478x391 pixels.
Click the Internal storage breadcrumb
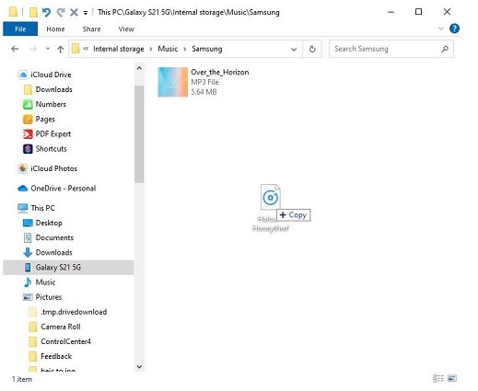click(119, 49)
